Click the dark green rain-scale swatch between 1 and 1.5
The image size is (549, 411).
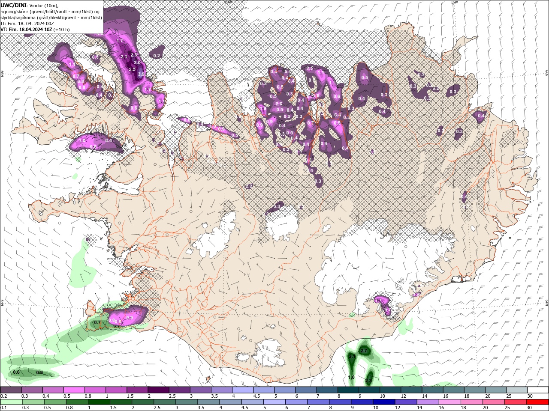(99, 402)
